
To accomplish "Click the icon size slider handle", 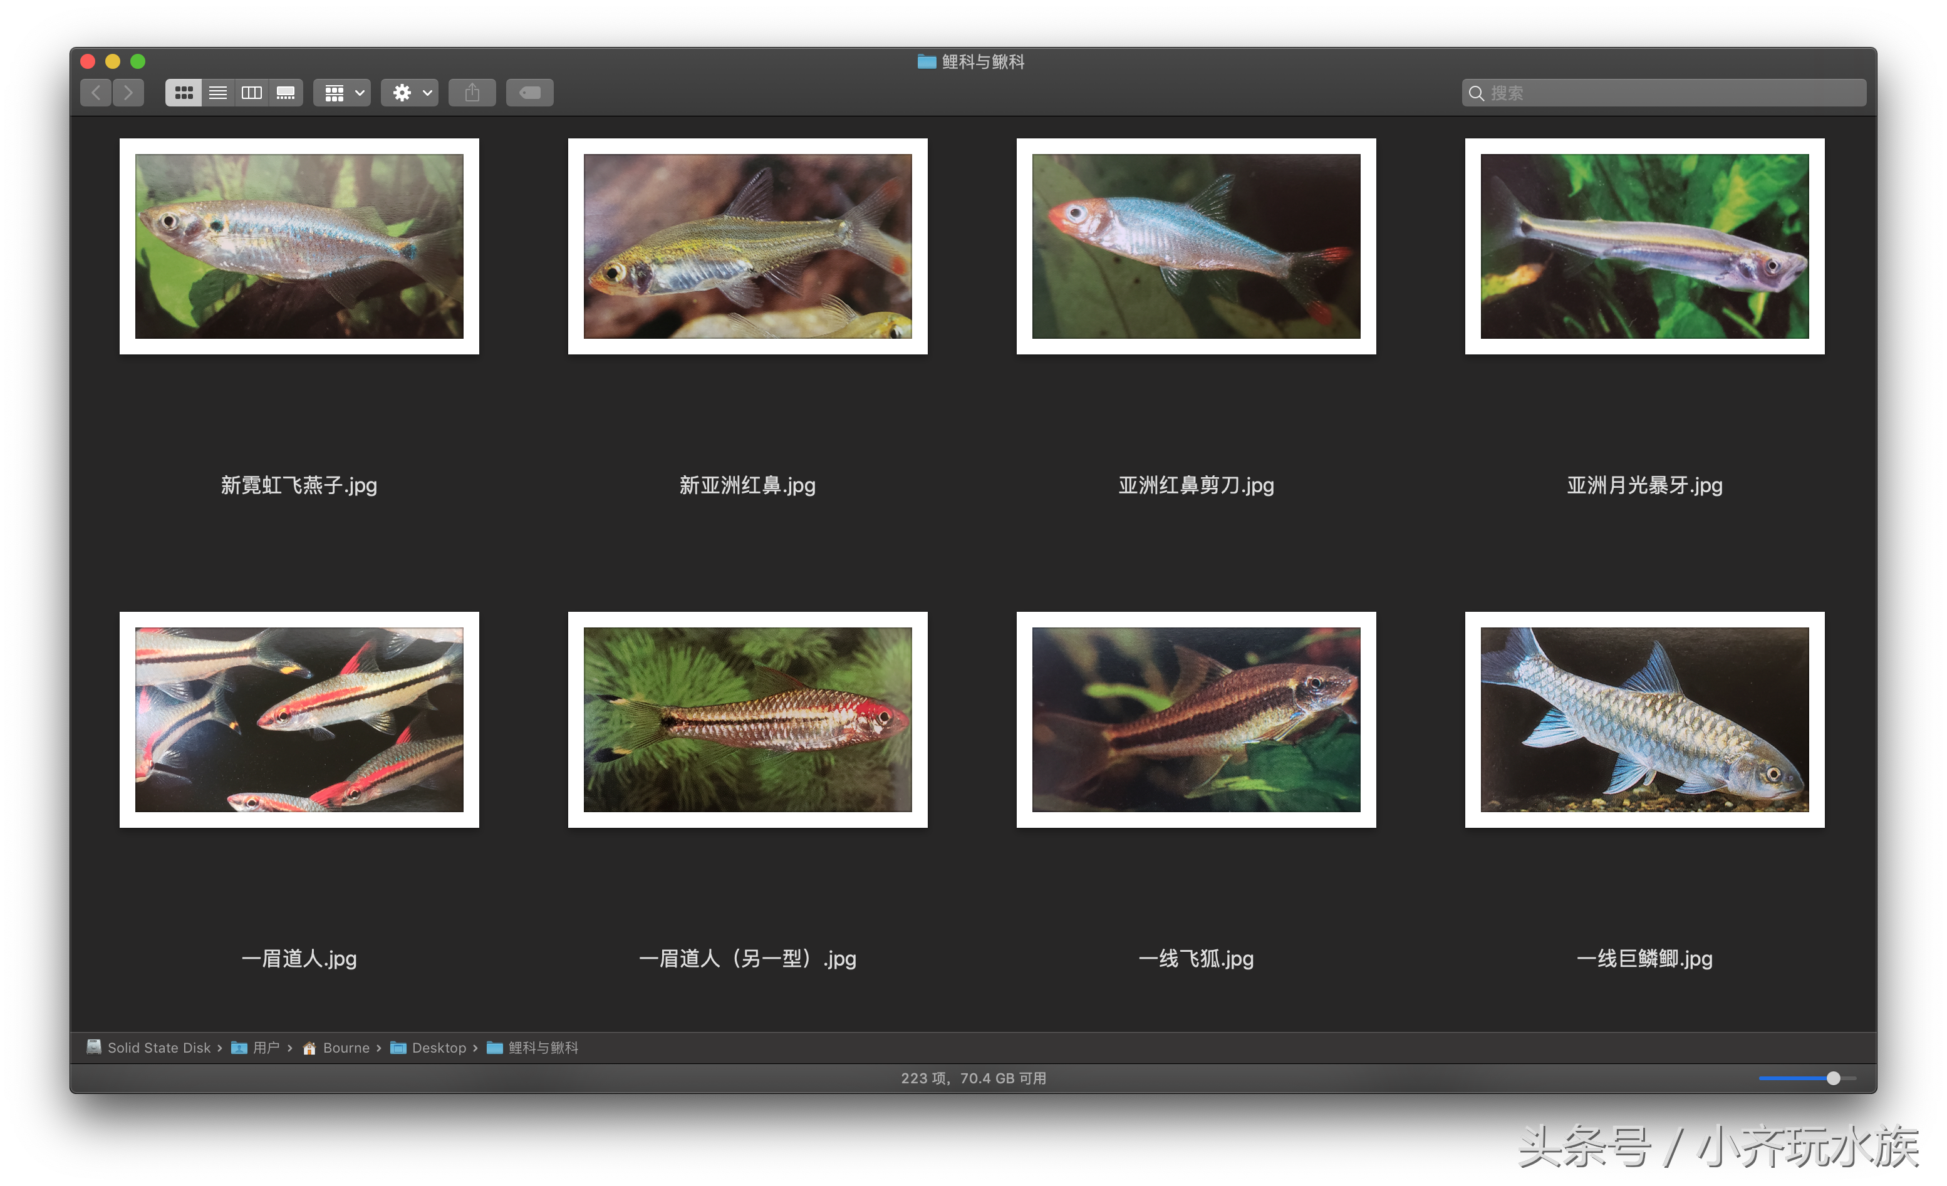I will (1833, 1079).
